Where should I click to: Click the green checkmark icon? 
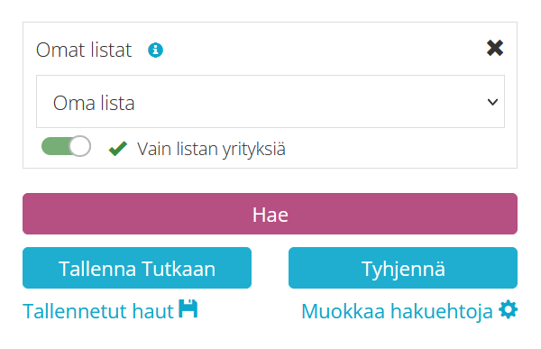[x=117, y=149]
